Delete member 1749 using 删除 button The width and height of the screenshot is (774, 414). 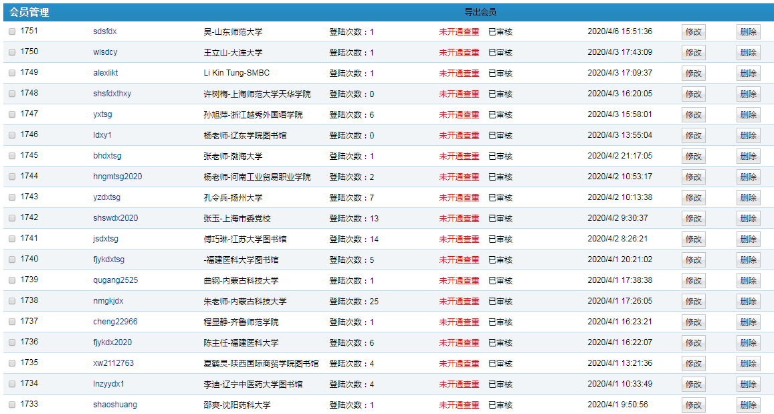tap(748, 74)
